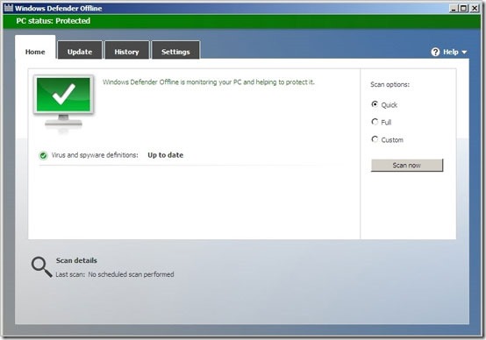This screenshot has width=486, height=340.
Task: Expand the Help dropdown arrow
Action: coord(464,53)
